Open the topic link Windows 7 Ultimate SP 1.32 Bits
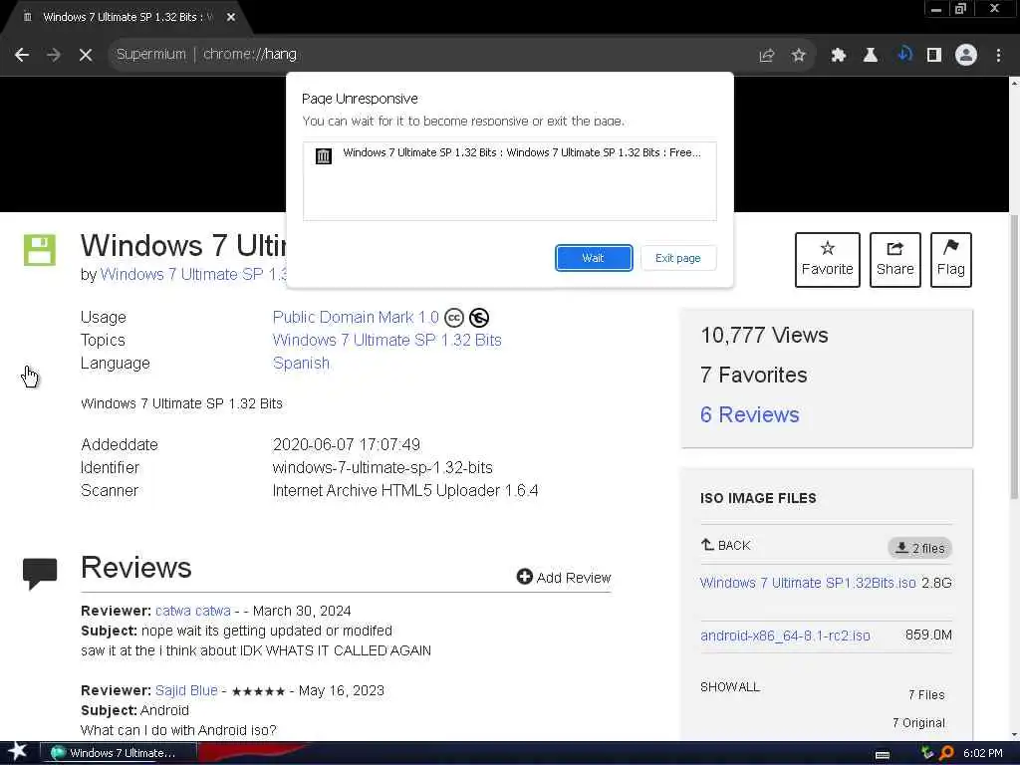The height and width of the screenshot is (765, 1020). coord(387,341)
